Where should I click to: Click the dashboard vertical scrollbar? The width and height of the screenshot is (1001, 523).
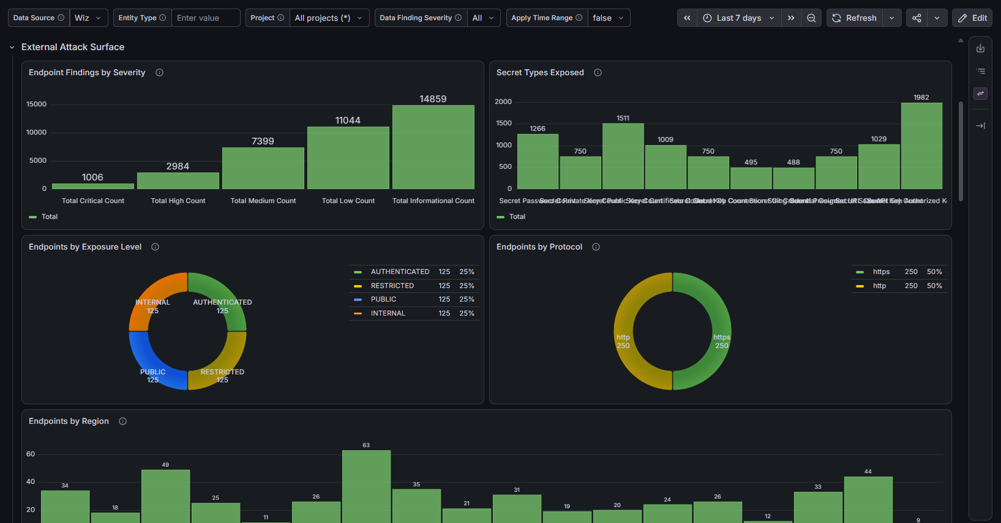tap(961, 151)
